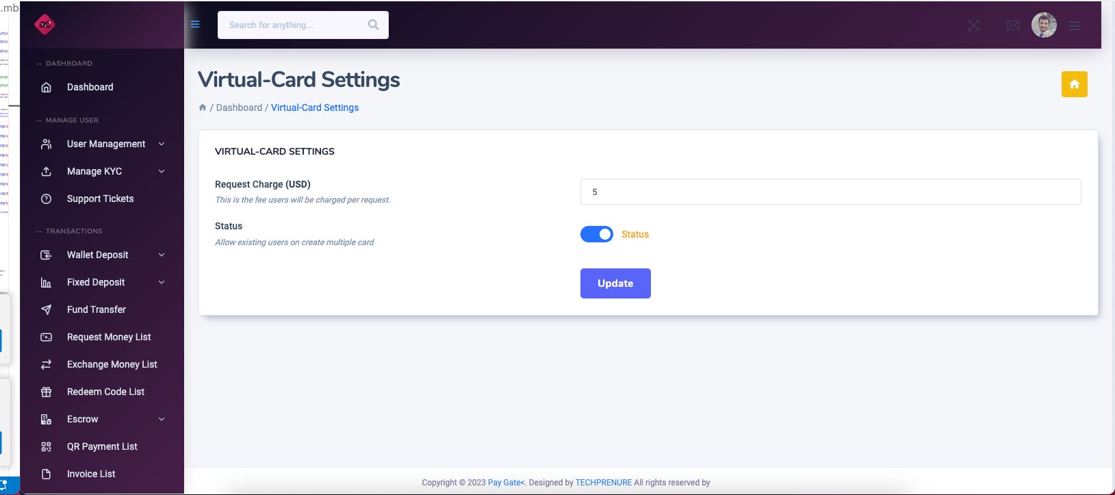Image resolution: width=1115 pixels, height=495 pixels.
Task: Click the hamburger sidebar toggle icon
Action: click(195, 25)
